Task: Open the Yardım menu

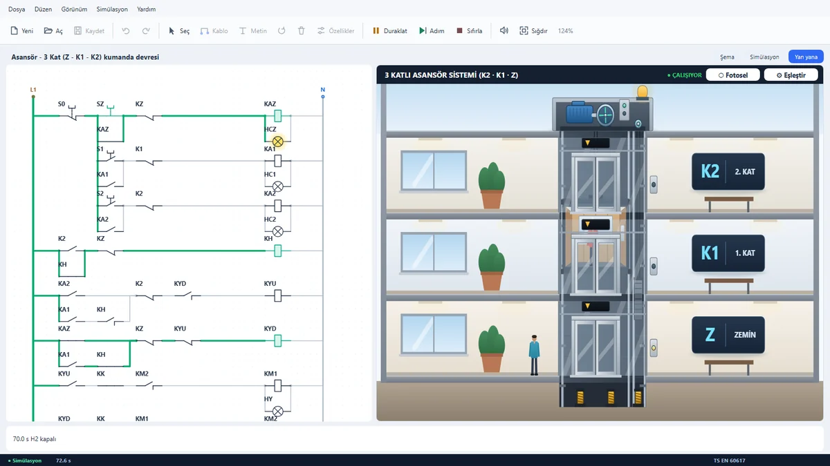Action: tap(146, 10)
